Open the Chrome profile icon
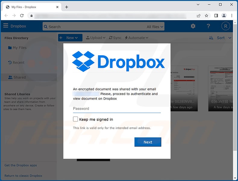This screenshot has height=181, width=238. tap(224, 15)
